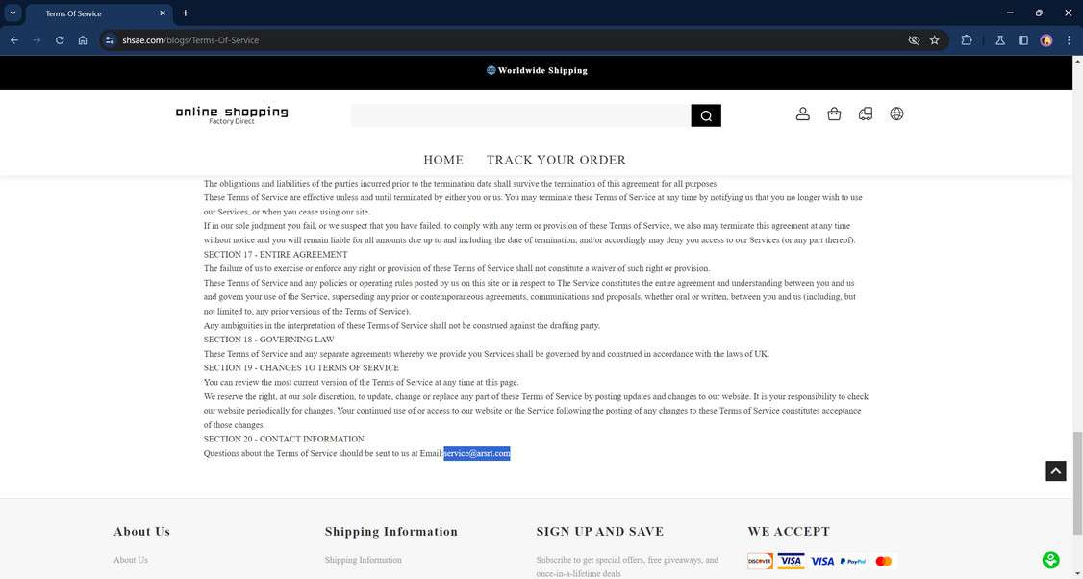1083x579 pixels.
Task: Bookmark this page with the star
Action: pyautogui.click(x=935, y=40)
